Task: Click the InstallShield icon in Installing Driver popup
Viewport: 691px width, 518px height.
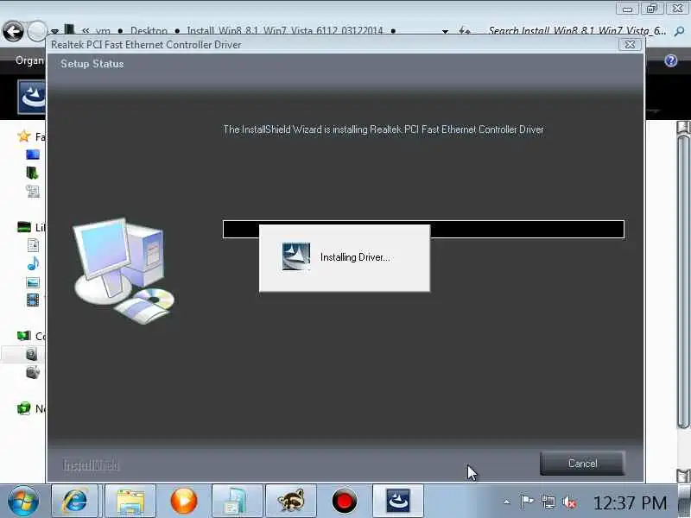Action: [295, 256]
